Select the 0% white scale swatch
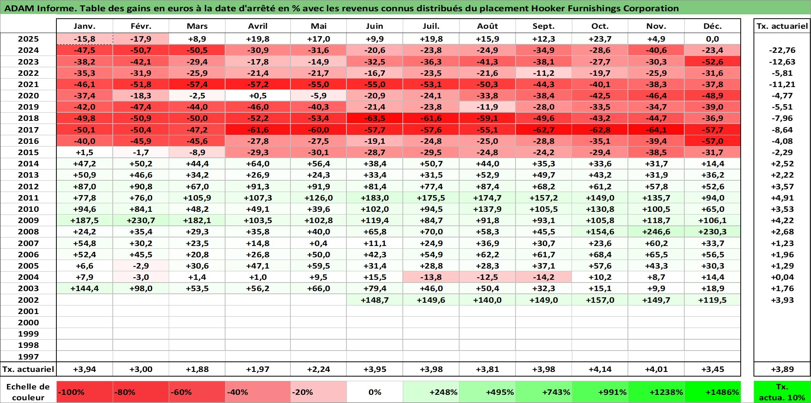 coord(375,392)
